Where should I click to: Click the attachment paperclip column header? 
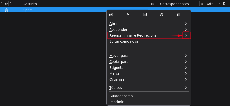[11, 4]
